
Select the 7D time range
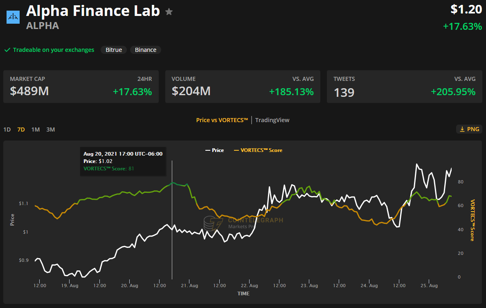coord(21,129)
